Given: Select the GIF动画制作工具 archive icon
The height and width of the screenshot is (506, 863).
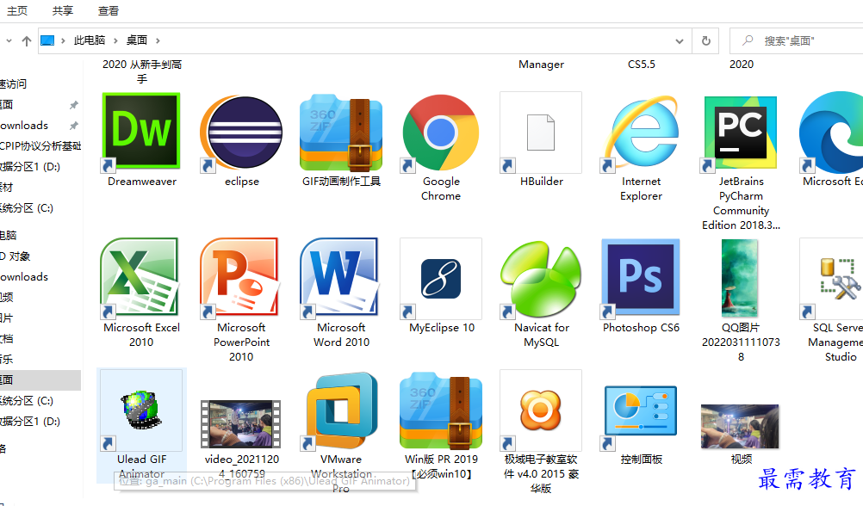Looking at the screenshot, I should 341,133.
